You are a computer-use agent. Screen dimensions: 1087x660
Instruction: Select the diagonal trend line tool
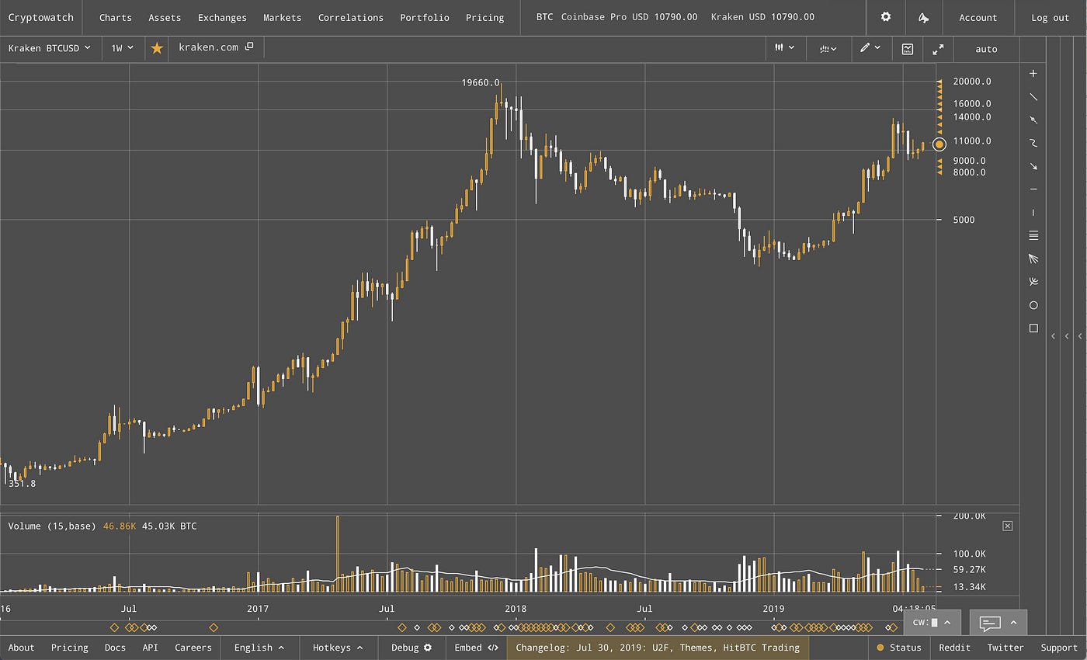tap(1033, 97)
